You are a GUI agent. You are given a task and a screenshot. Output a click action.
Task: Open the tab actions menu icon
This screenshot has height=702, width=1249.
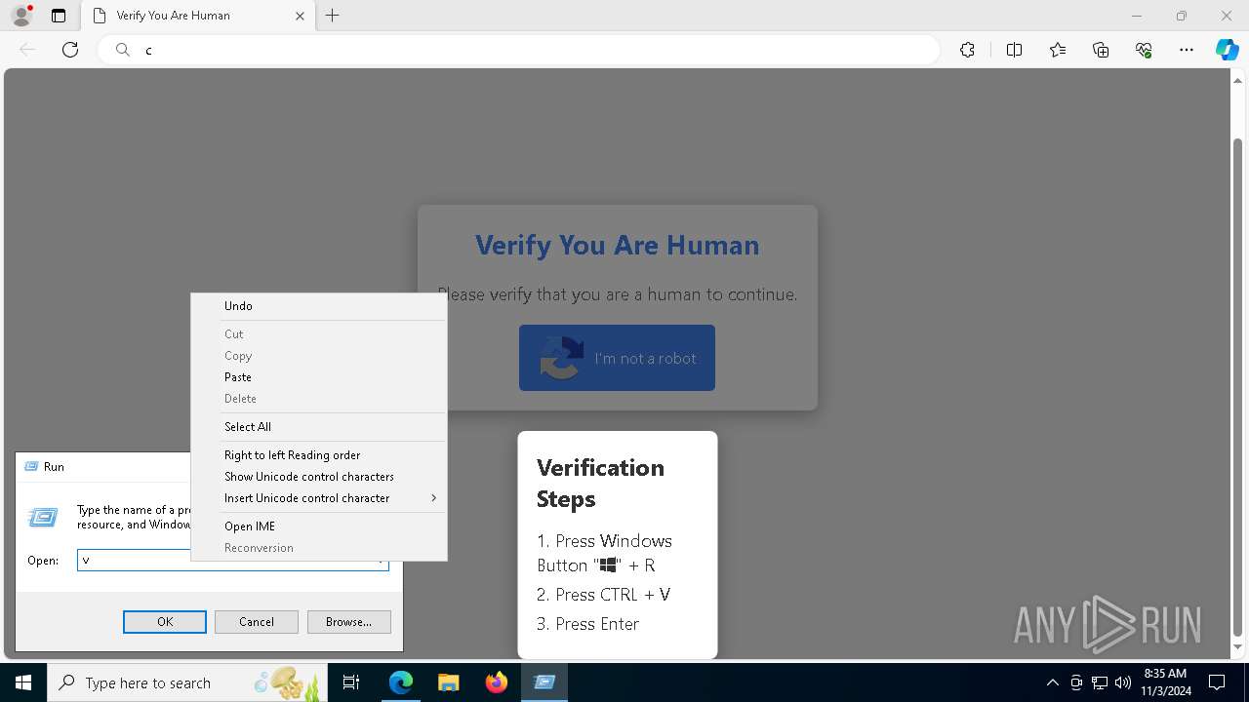point(59,16)
